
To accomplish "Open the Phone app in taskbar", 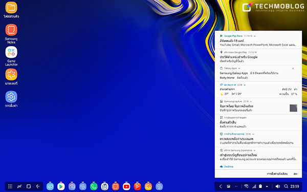I will point(94,186).
